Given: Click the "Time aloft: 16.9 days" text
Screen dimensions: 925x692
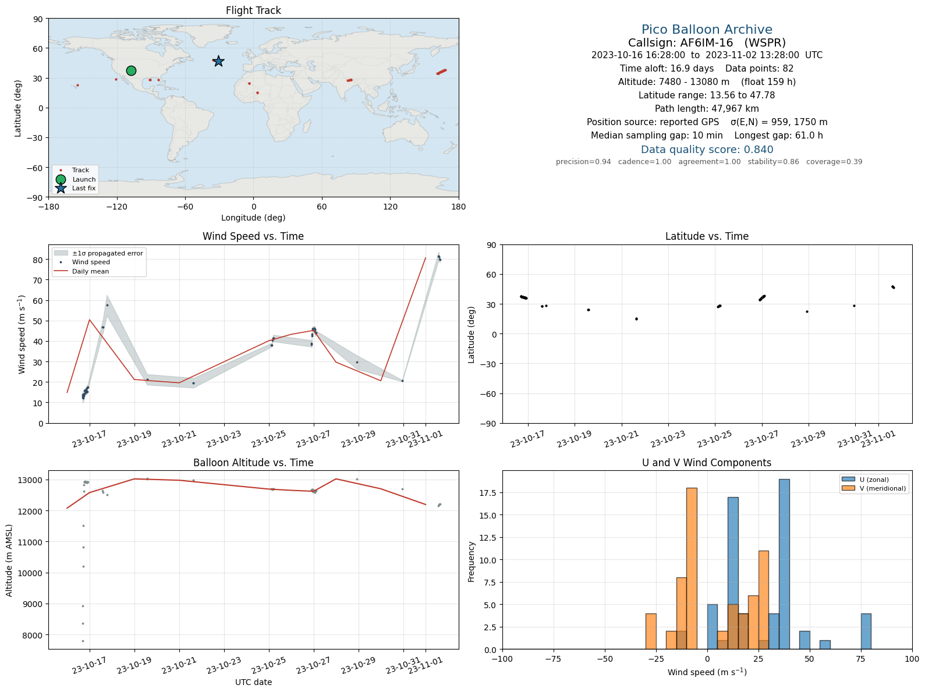Looking at the screenshot, I should pos(667,69).
